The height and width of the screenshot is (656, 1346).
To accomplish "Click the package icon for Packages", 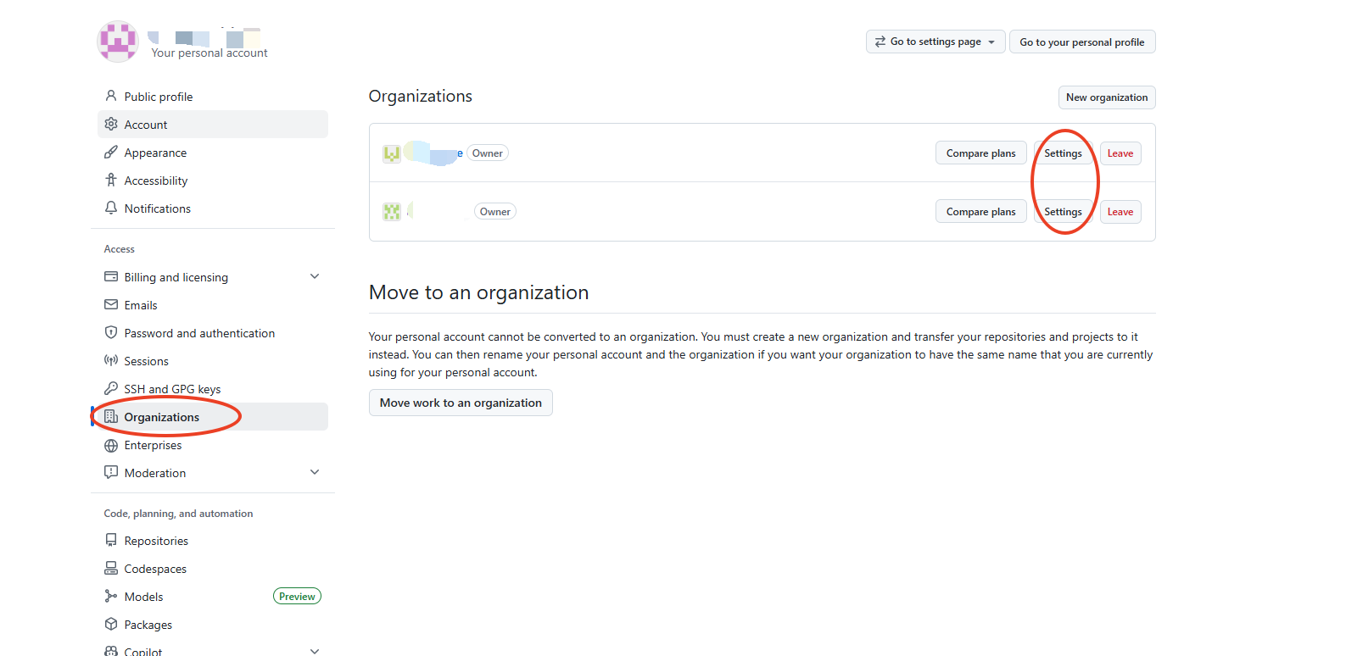I will (x=111, y=624).
